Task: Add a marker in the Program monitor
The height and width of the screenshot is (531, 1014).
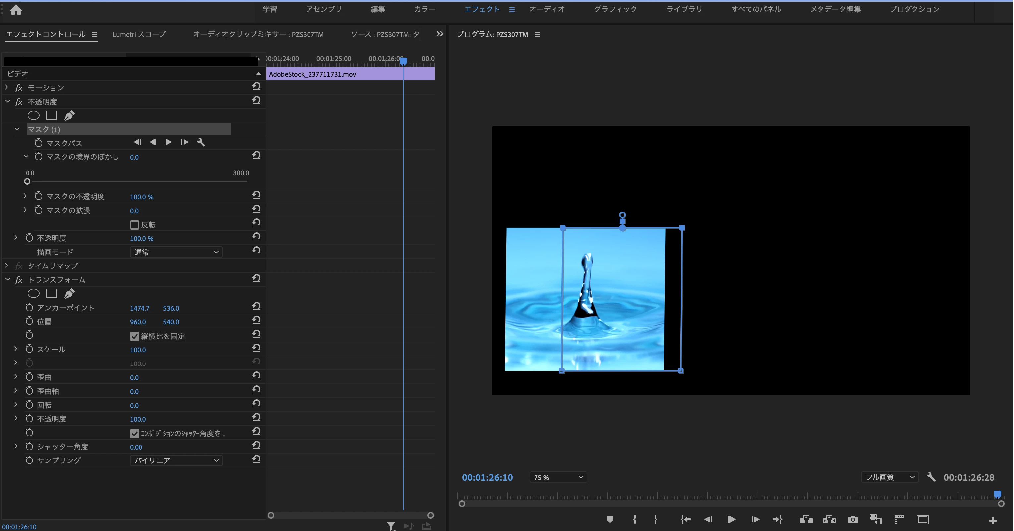Action: [610, 520]
